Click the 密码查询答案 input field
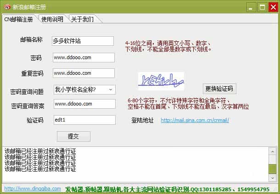Viewport: 280px width, 194px height. coord(84,104)
